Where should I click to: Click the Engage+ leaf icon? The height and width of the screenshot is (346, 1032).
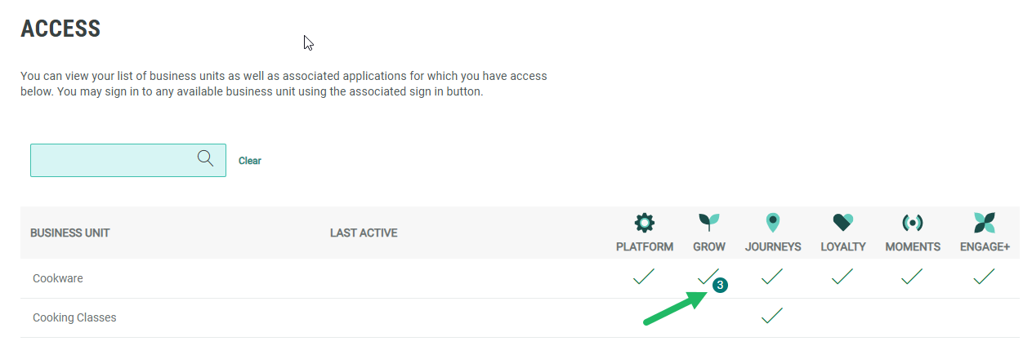point(985,222)
